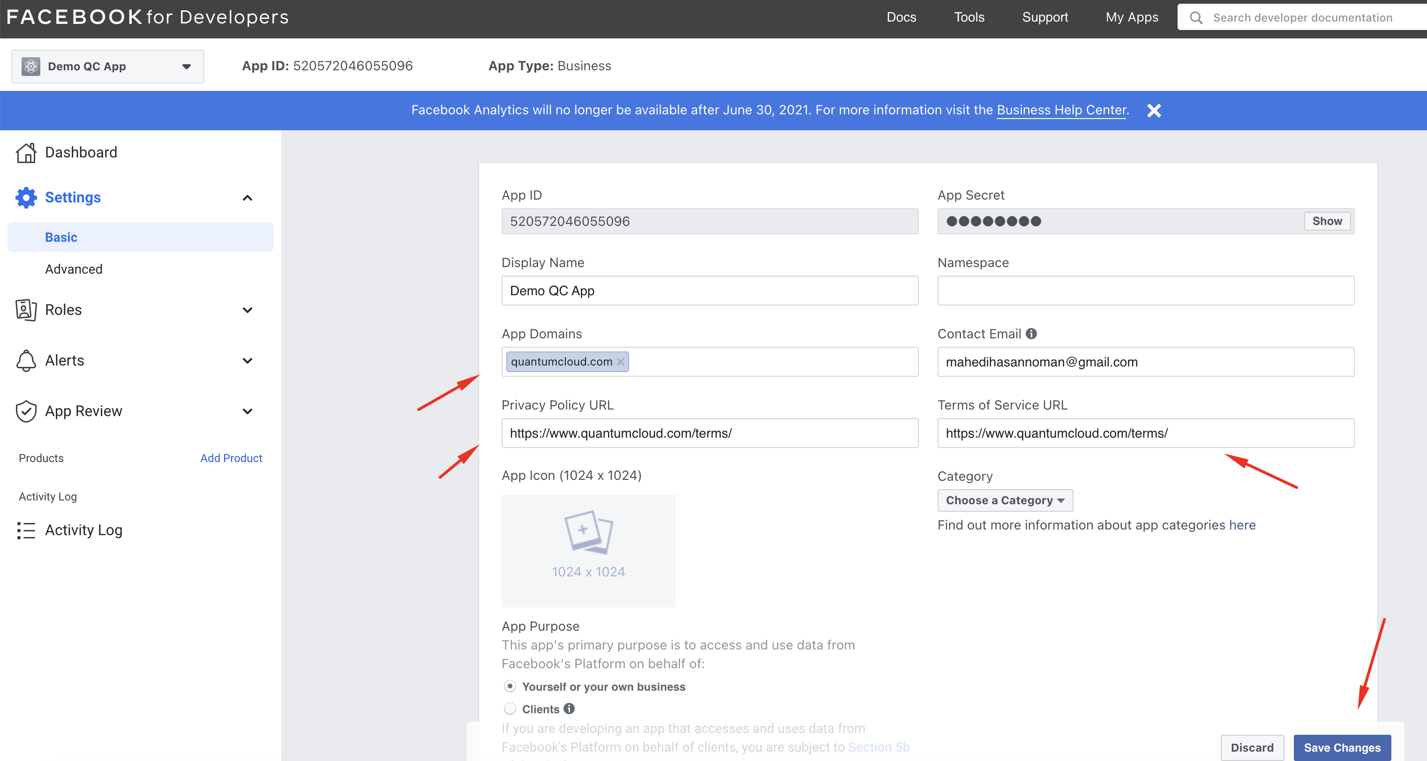Viewport: 1427px width, 761px height.
Task: Click the read-only App ID field
Action: pos(710,222)
